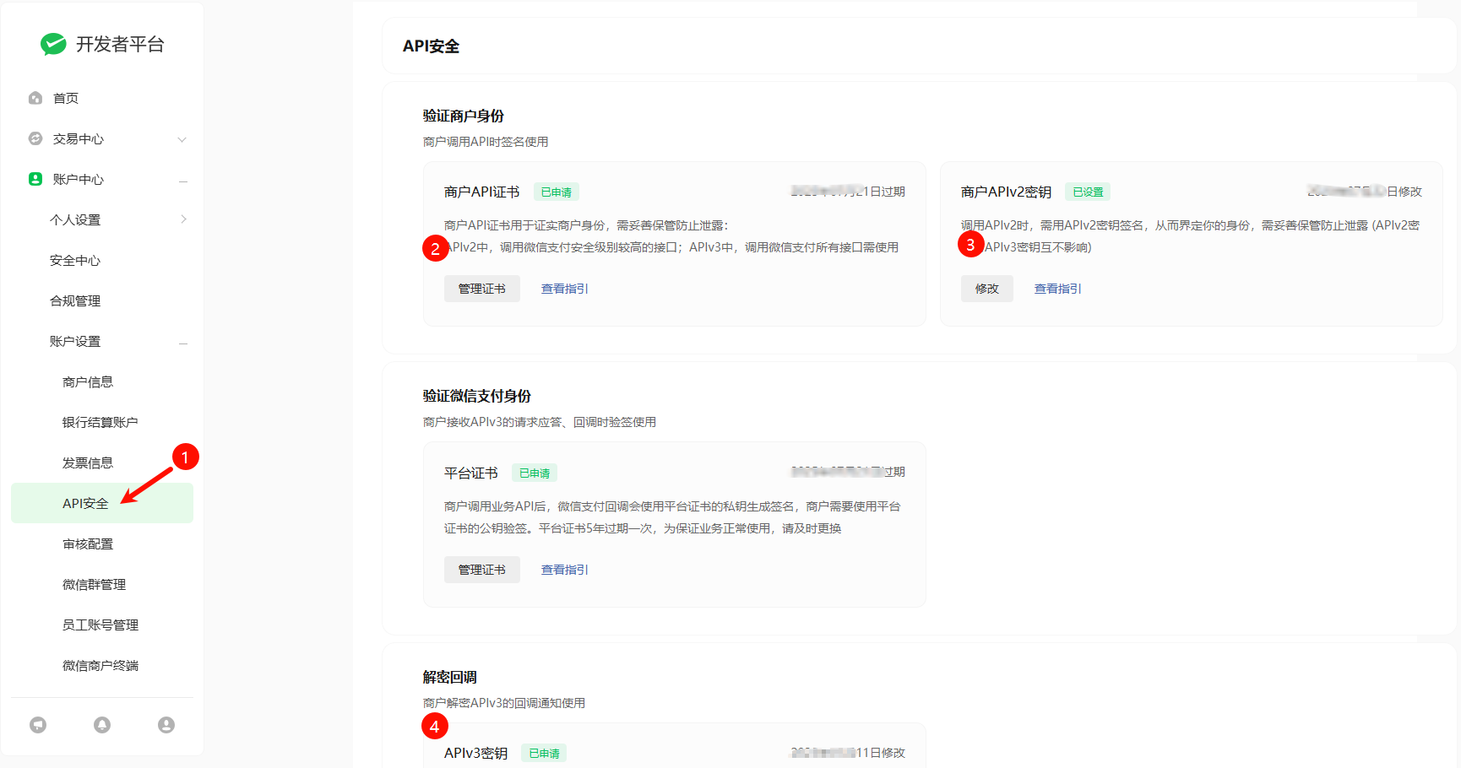This screenshot has height=768, width=1461.
Task: Collapse the 账户中心 section toggle
Action: [182, 181]
